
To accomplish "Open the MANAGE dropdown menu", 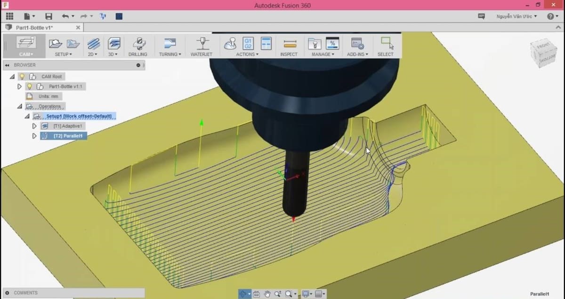I will coord(323,54).
